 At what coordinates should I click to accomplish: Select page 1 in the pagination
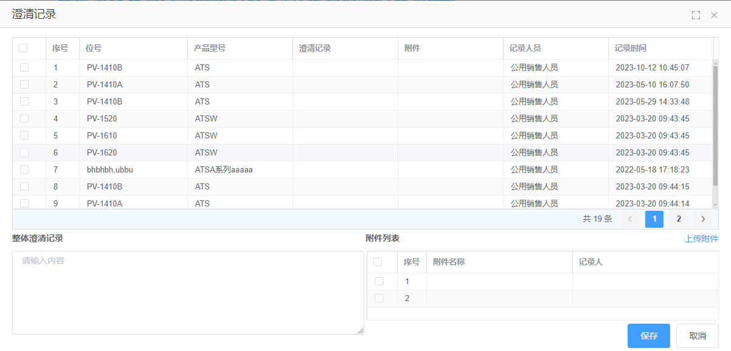tap(654, 219)
